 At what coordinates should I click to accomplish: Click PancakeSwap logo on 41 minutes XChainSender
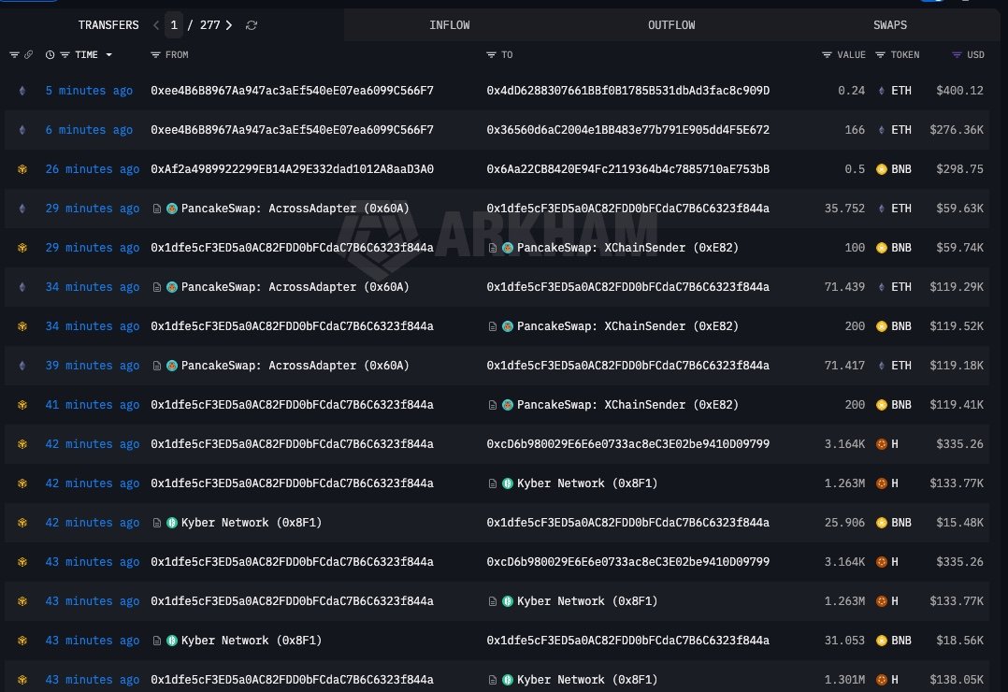[x=507, y=405]
